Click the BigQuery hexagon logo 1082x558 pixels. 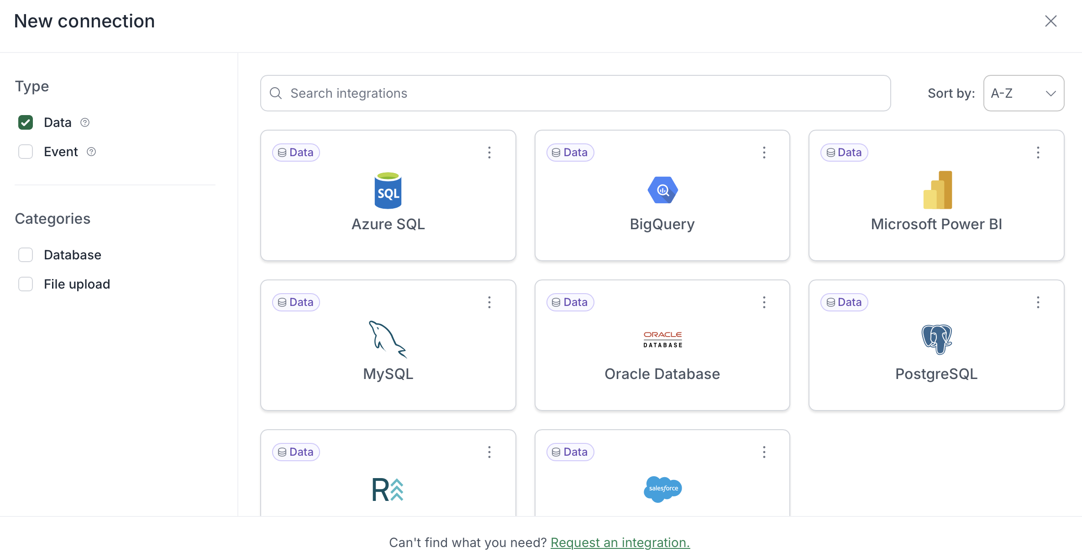click(662, 190)
